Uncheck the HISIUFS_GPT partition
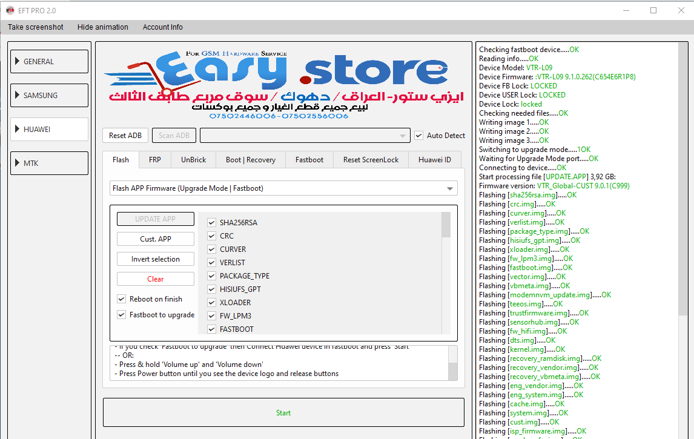This screenshot has width=694, height=439. (x=211, y=289)
